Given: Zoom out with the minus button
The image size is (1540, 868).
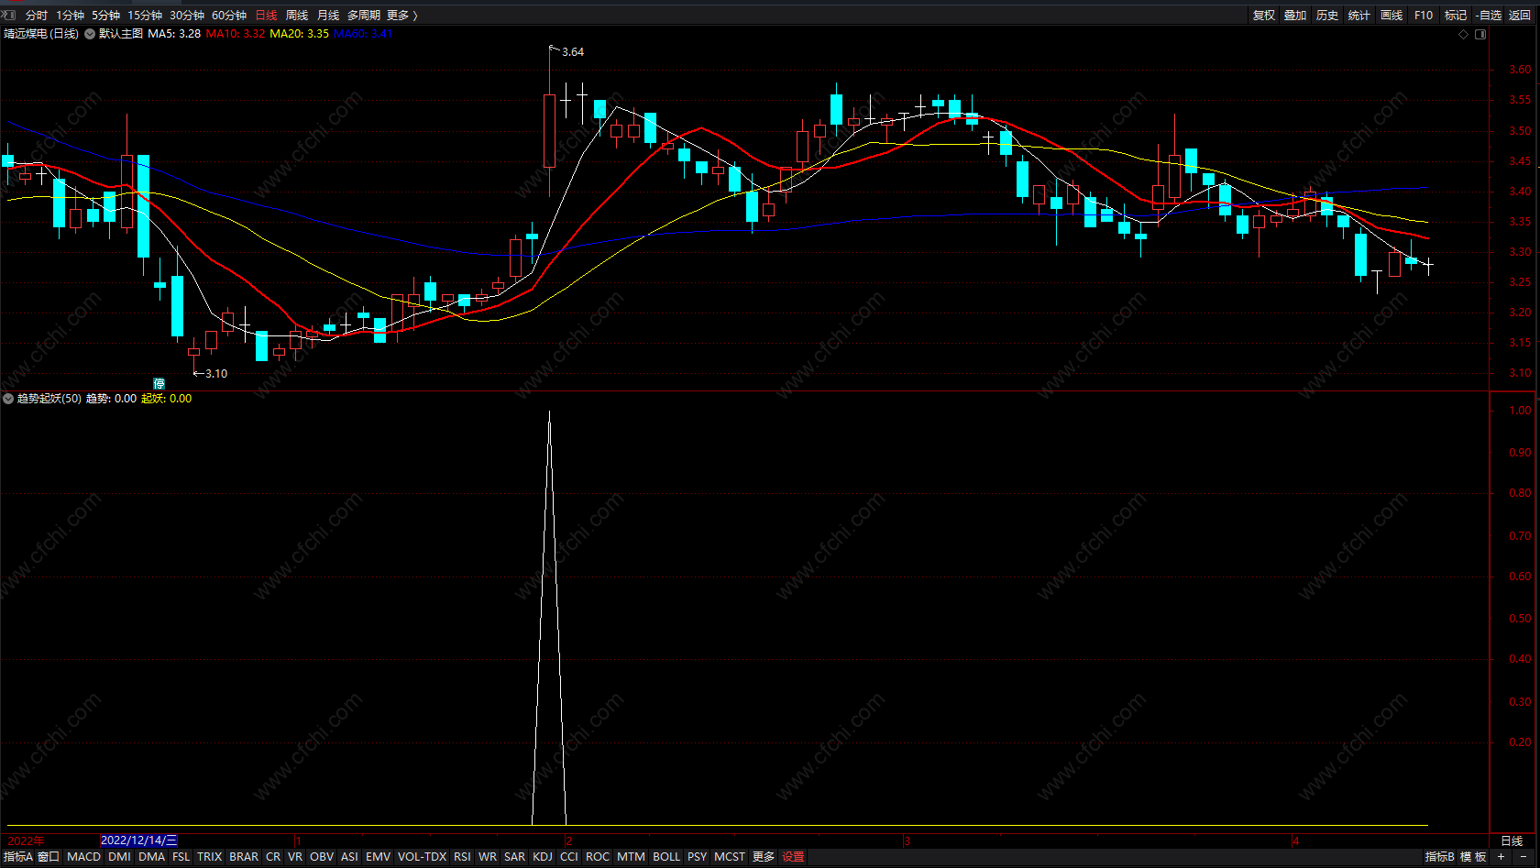Looking at the screenshot, I should point(1523,857).
